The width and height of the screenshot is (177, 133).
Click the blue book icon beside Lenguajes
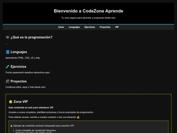[8, 52]
